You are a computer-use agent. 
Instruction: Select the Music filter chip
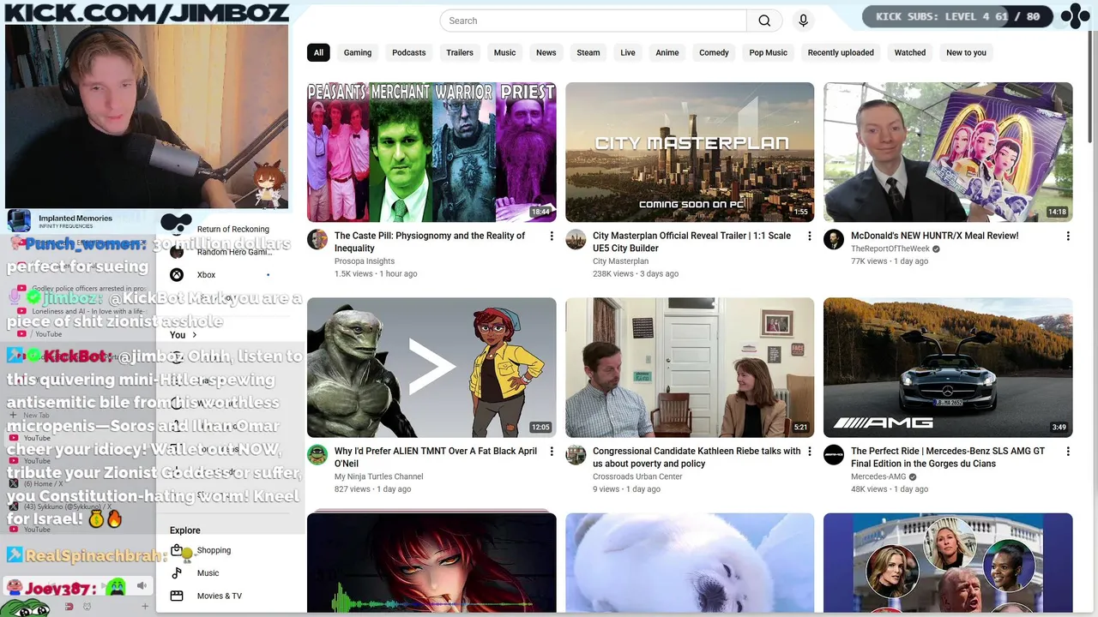(504, 52)
